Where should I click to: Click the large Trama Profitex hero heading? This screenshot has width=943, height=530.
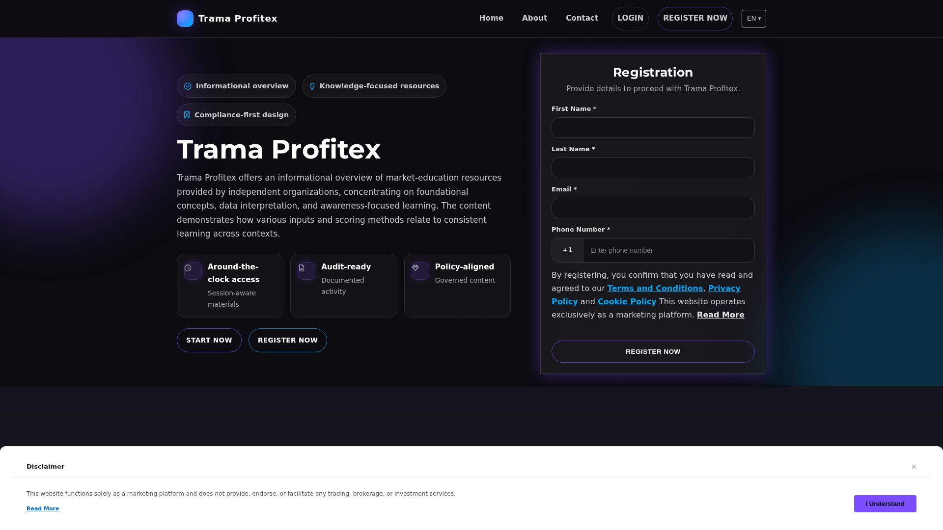click(x=278, y=150)
